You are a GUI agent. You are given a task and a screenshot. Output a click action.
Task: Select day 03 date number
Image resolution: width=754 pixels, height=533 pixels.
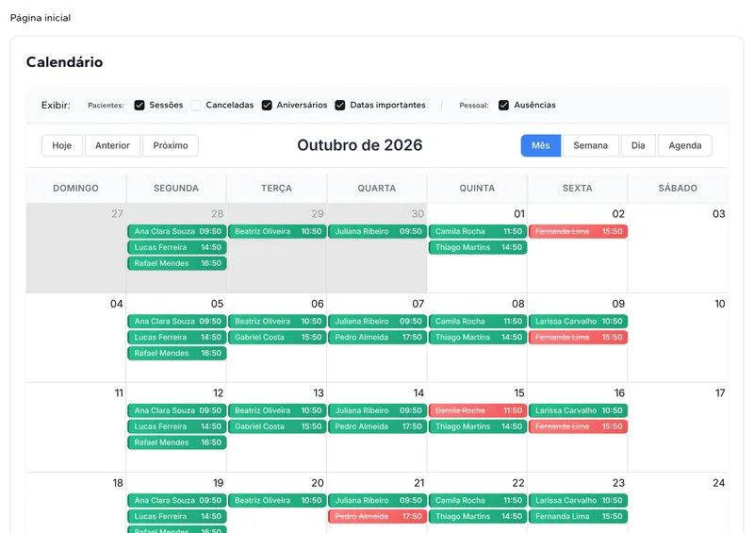(x=718, y=214)
